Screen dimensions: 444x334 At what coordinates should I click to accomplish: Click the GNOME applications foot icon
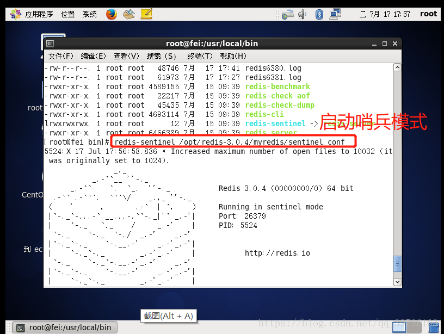pos(16,14)
